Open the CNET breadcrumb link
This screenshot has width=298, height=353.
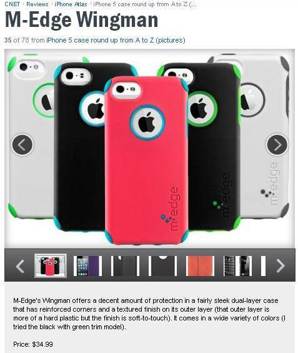[12, 4]
